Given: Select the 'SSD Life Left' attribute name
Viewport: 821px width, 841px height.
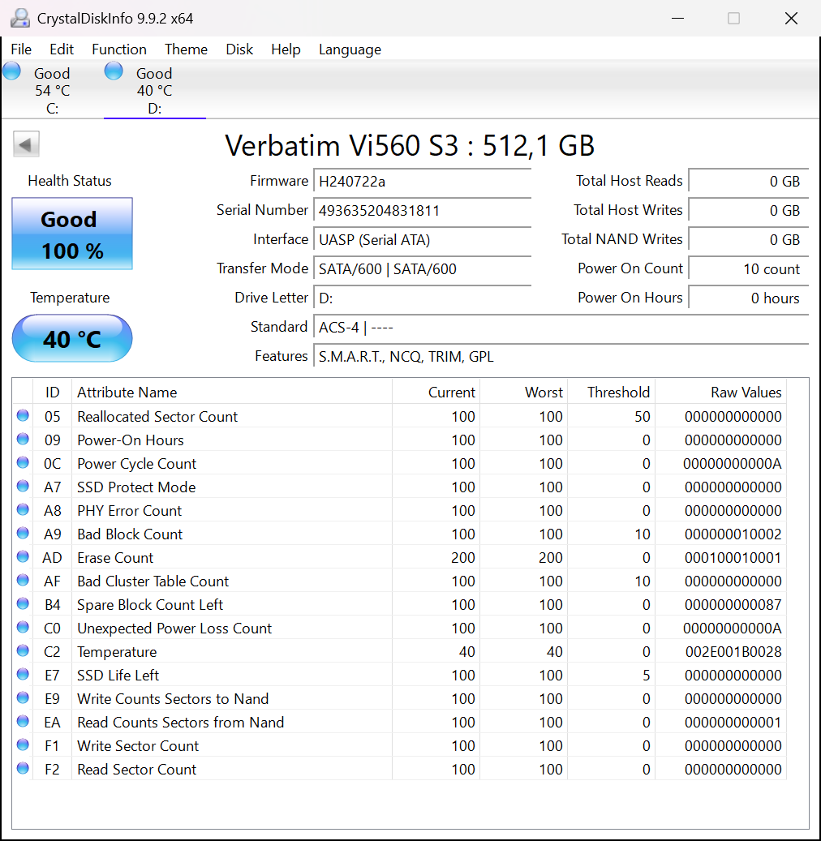Looking at the screenshot, I should pos(118,676).
